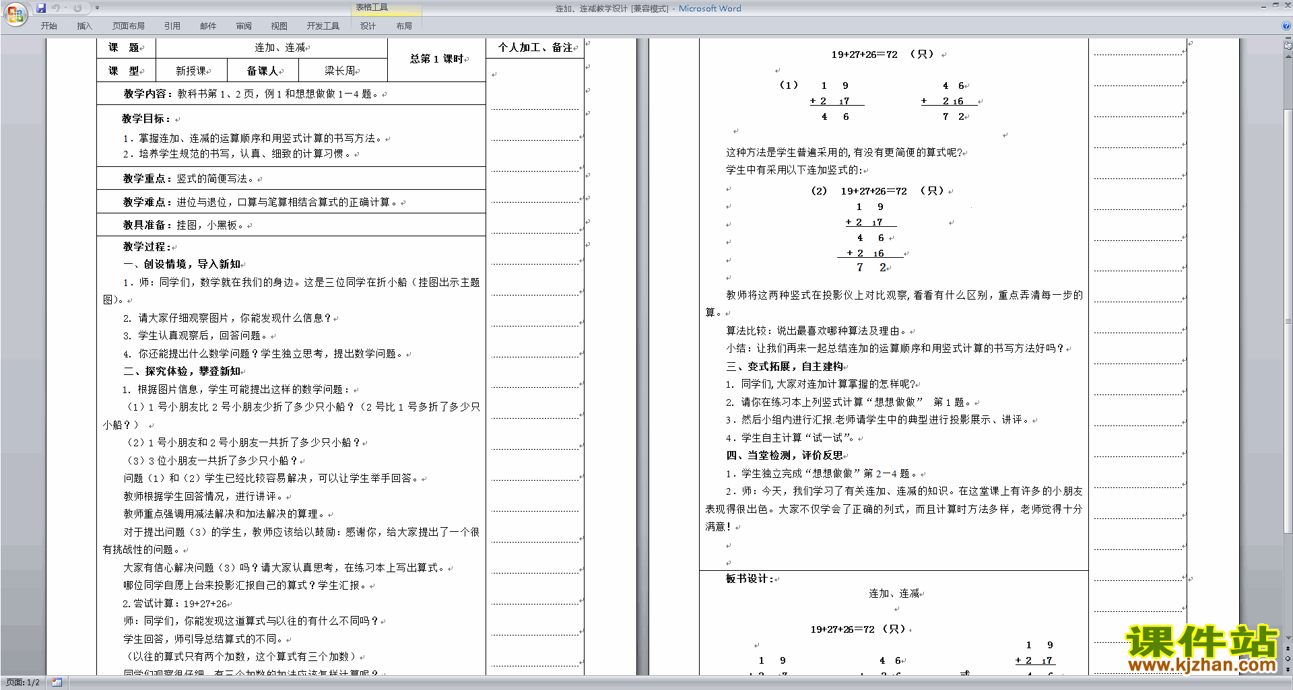
Task: Click the Save icon in quick access toolbar
Action: (x=41, y=8)
